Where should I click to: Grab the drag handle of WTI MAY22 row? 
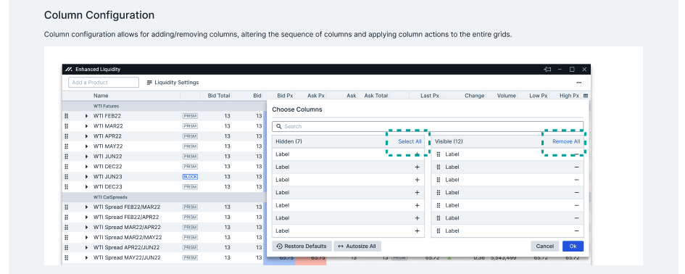point(67,146)
